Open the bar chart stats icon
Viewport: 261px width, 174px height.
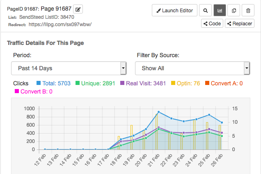[x=220, y=10]
